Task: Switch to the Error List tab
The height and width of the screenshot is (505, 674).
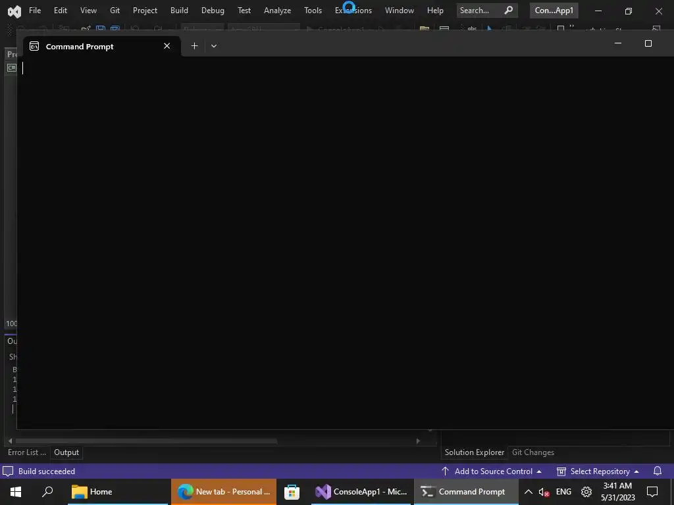Action: 26,452
